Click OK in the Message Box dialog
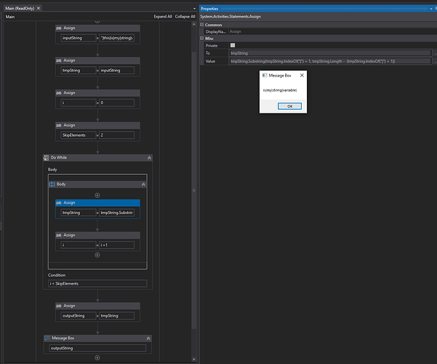437x364 pixels. (289, 106)
